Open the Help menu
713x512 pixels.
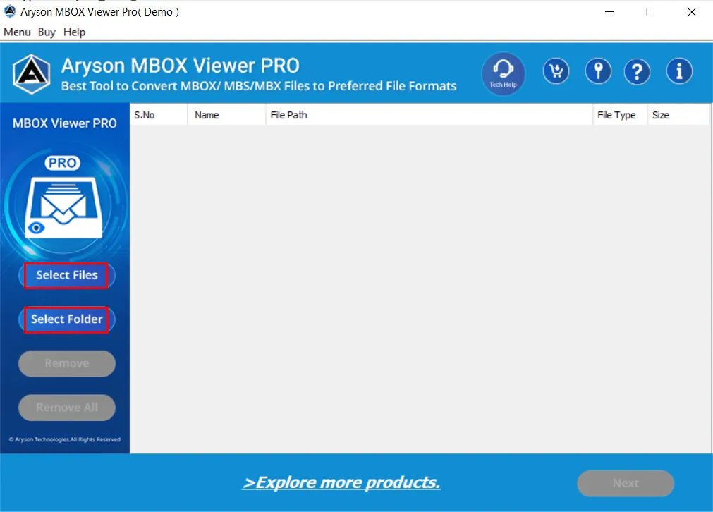tap(74, 32)
